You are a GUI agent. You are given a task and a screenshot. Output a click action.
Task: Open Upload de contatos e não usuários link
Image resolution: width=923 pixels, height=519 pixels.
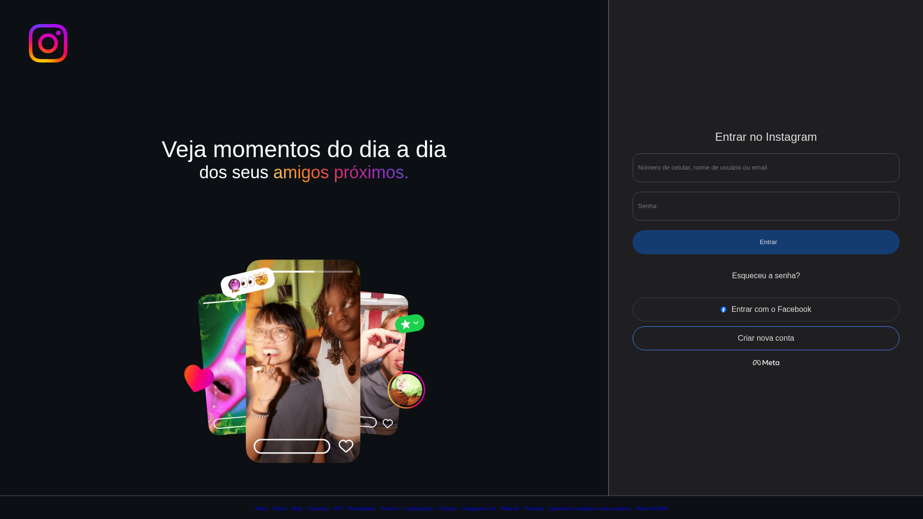coord(590,508)
